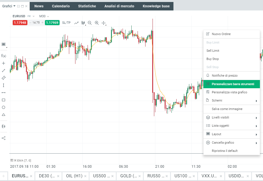Viewport: 263px width, 181px height.
Task: Open the EURUSD symbol dropdown arrow
Action: click(x=34, y=16)
